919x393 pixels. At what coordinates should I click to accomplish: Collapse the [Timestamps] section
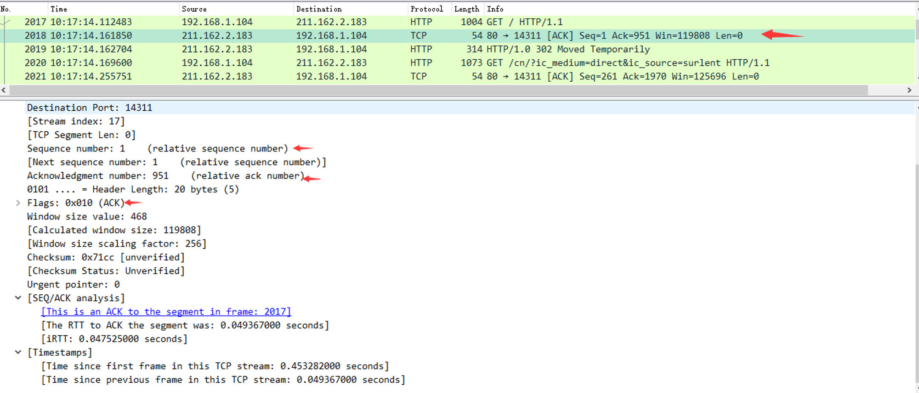18,353
